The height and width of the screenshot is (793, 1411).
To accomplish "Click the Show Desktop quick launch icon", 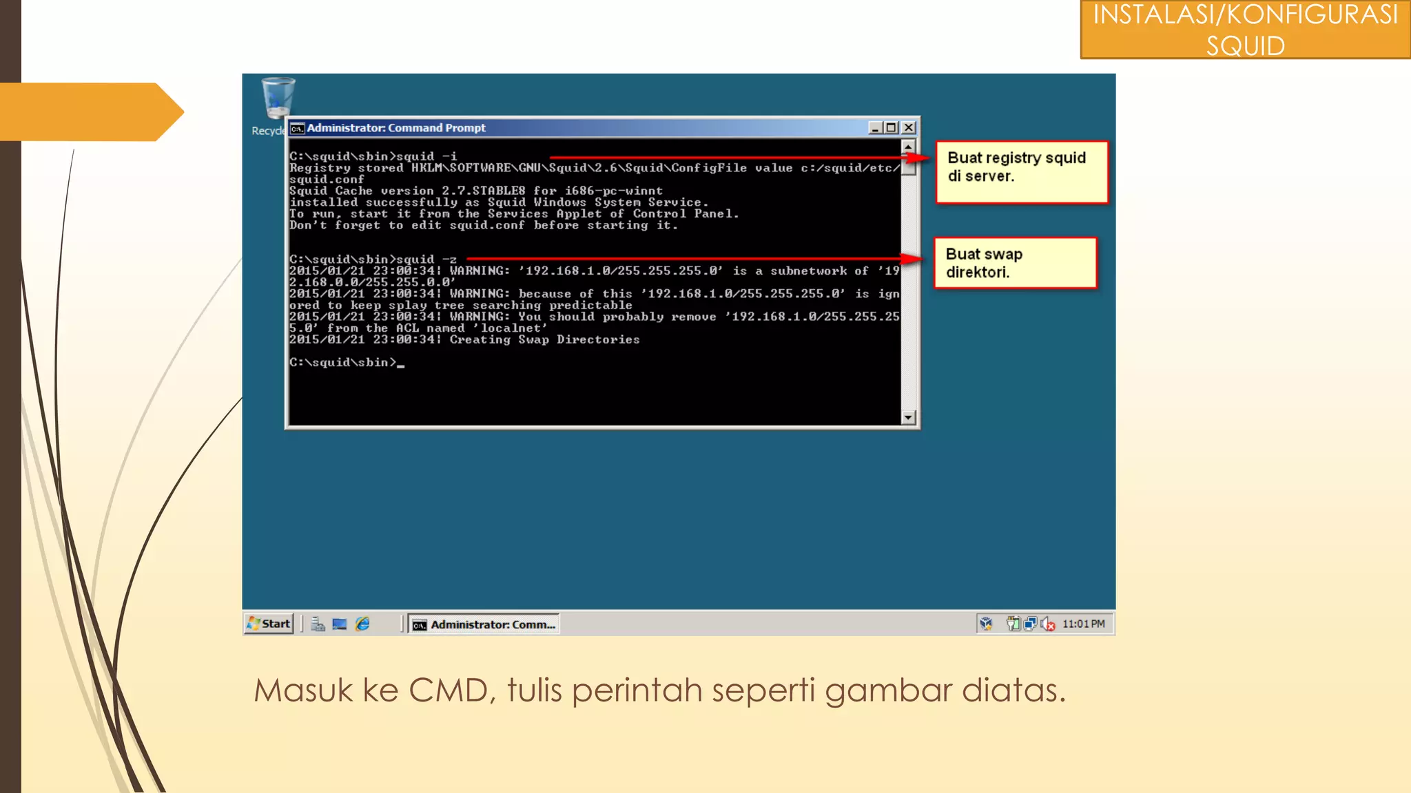I will point(340,624).
